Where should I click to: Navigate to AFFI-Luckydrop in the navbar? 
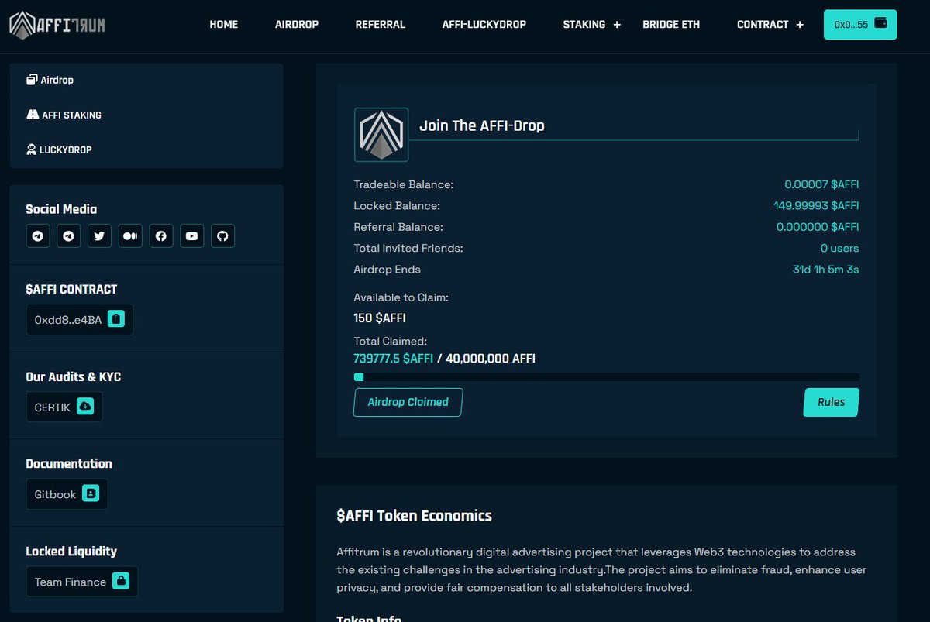click(x=484, y=25)
